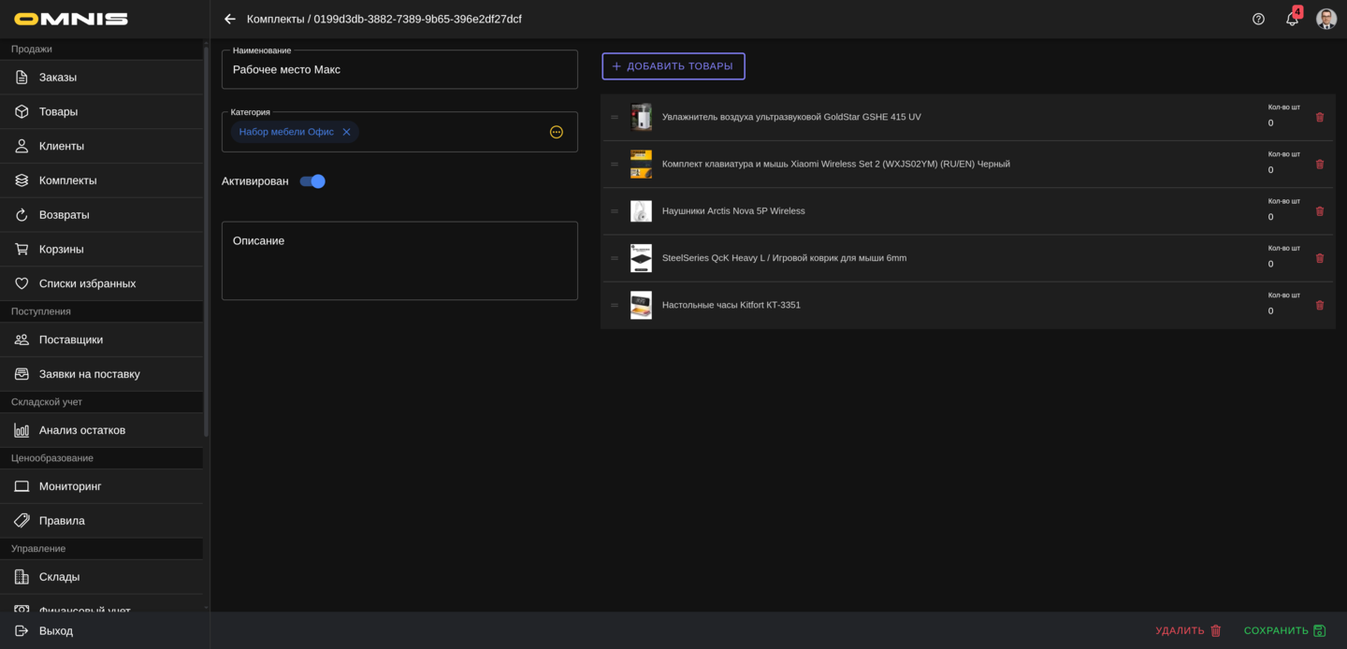Click the back arrow next to Комплекты
The width and height of the screenshot is (1347, 649).
coord(230,19)
